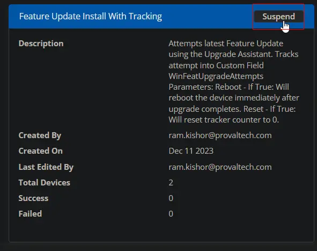Select the Total Devices value 2

(x=171, y=183)
